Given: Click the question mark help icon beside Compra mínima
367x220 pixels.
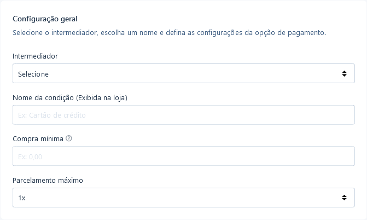Looking at the screenshot, I should pyautogui.click(x=69, y=138).
